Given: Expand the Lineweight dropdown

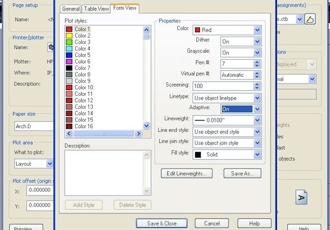Looking at the screenshot, I should coord(257,121).
